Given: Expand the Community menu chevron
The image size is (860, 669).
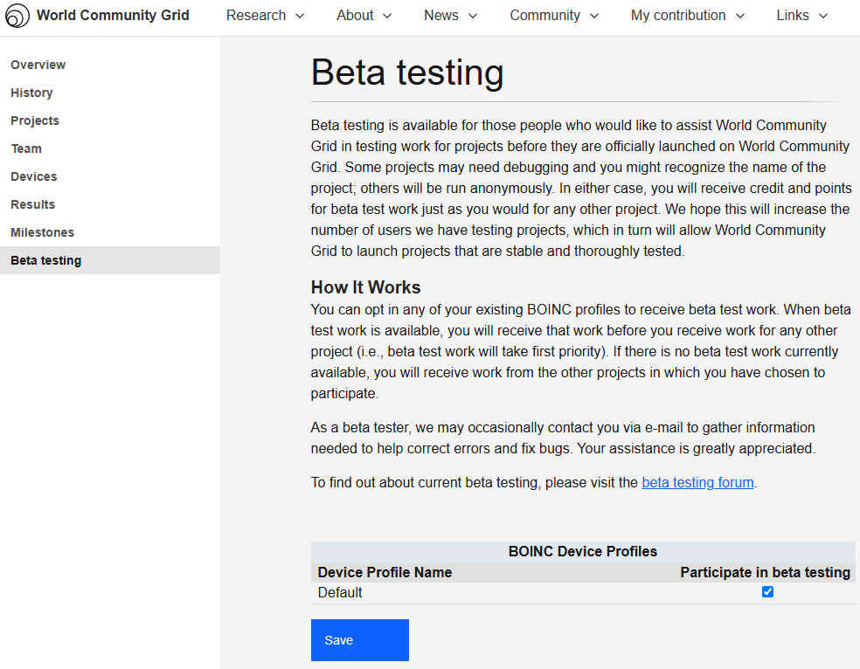Looking at the screenshot, I should [594, 16].
